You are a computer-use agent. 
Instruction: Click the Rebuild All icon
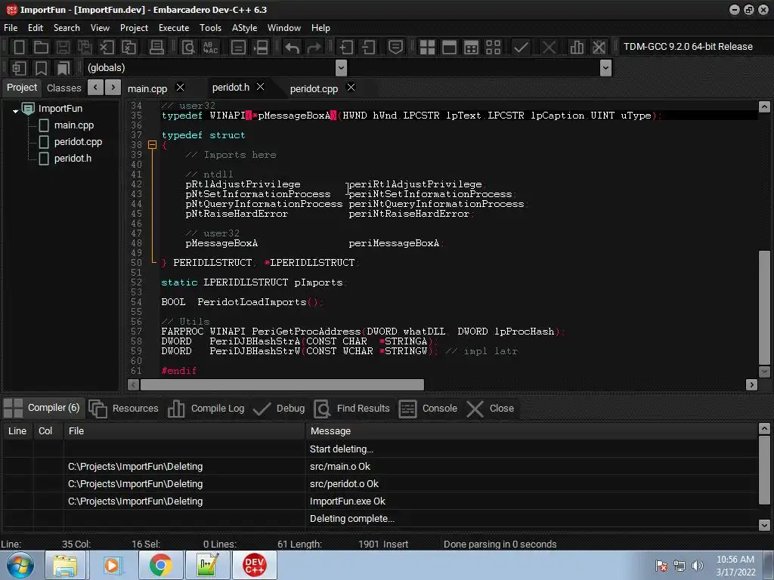pyautogui.click(x=493, y=48)
